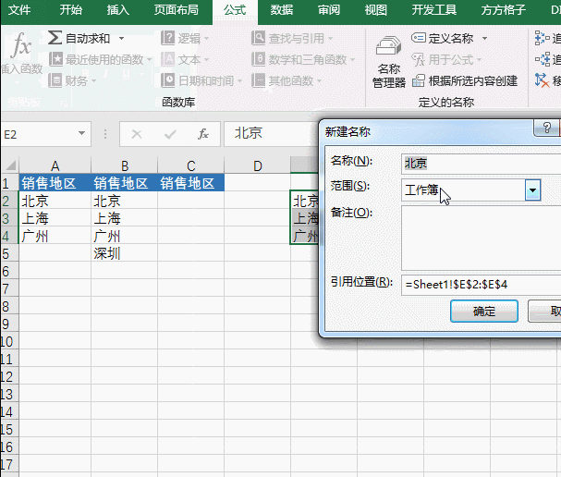Select cell B3 containing 上海

[124, 218]
